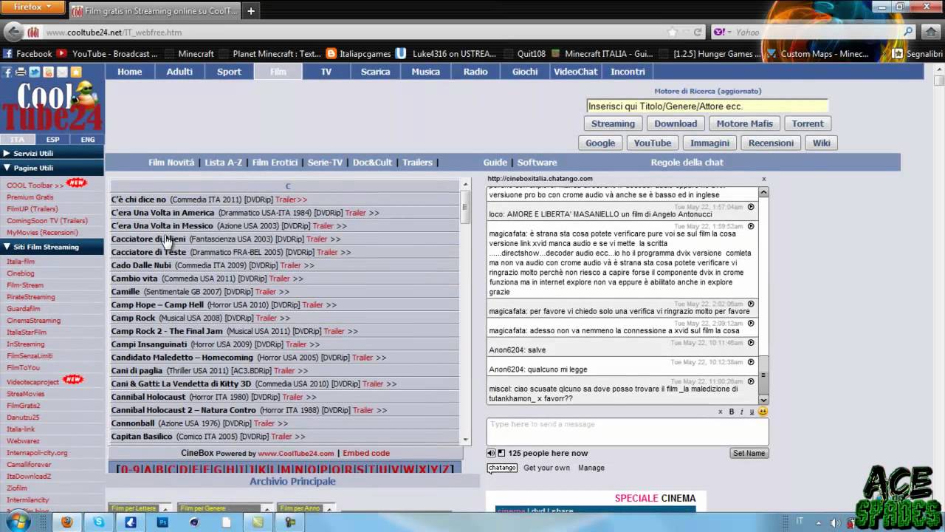Close the chatango chat widget
Image resolution: width=945 pixels, height=532 pixels.
coord(764,179)
